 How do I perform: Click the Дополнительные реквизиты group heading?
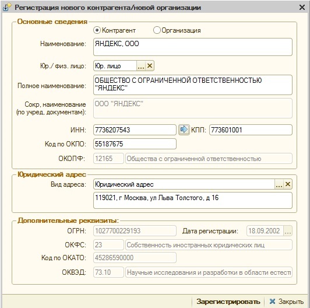coord(68,220)
